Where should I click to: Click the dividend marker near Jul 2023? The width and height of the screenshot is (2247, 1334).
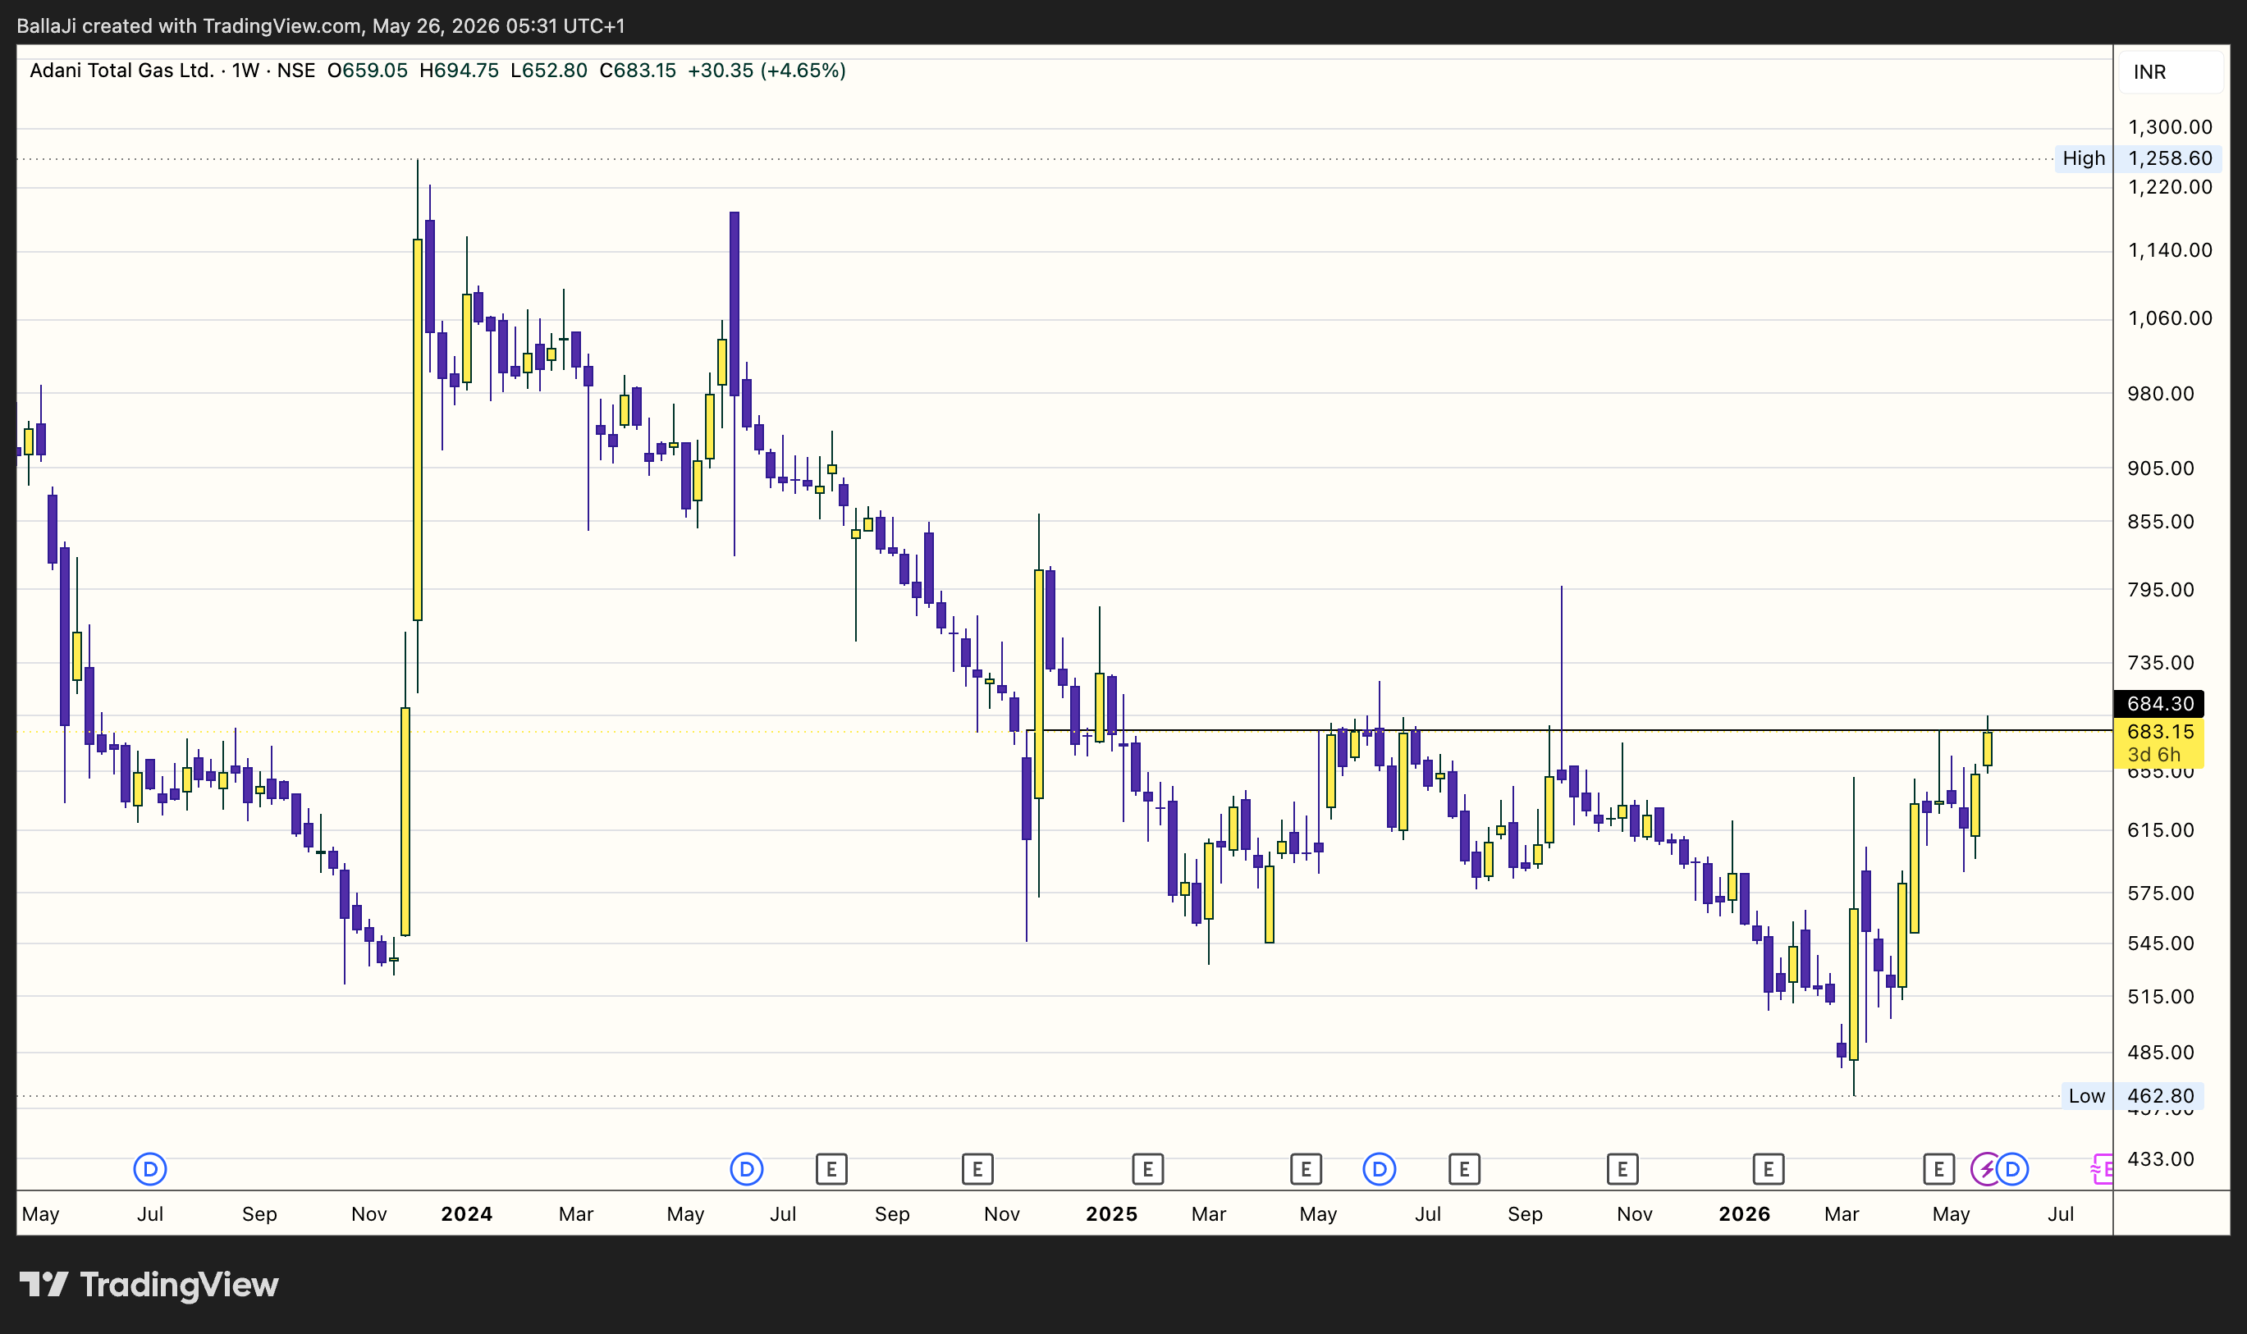(150, 1169)
